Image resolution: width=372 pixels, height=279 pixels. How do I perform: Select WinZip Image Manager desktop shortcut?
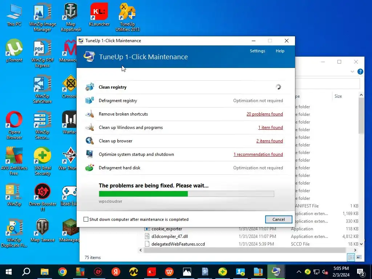[43, 17]
